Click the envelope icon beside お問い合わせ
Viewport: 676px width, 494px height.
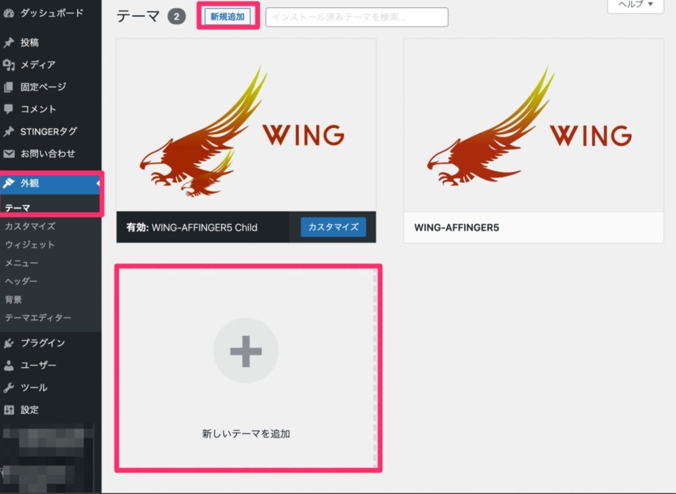(9, 154)
